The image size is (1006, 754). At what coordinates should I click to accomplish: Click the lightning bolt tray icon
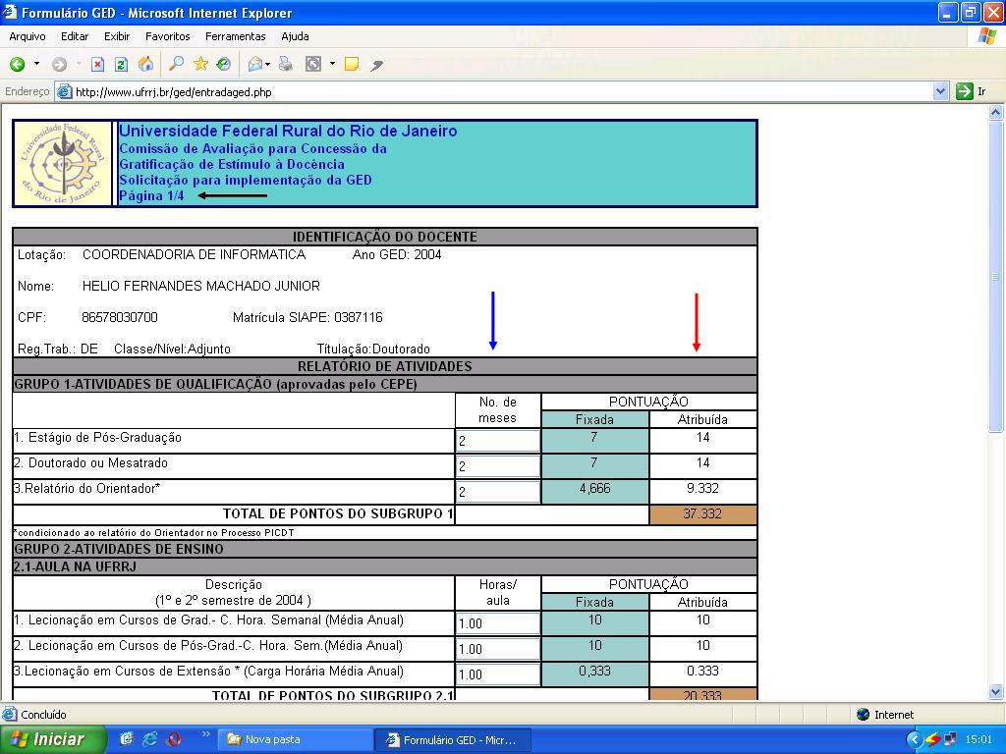pos(932,739)
